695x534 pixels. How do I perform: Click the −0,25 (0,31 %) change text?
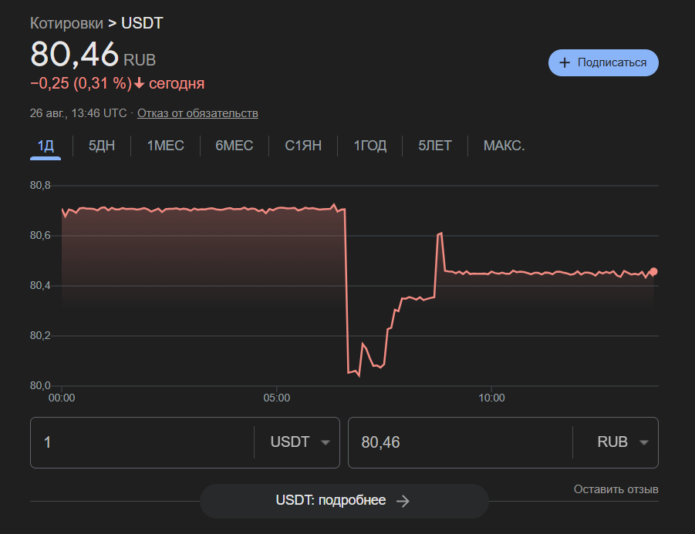tap(81, 83)
